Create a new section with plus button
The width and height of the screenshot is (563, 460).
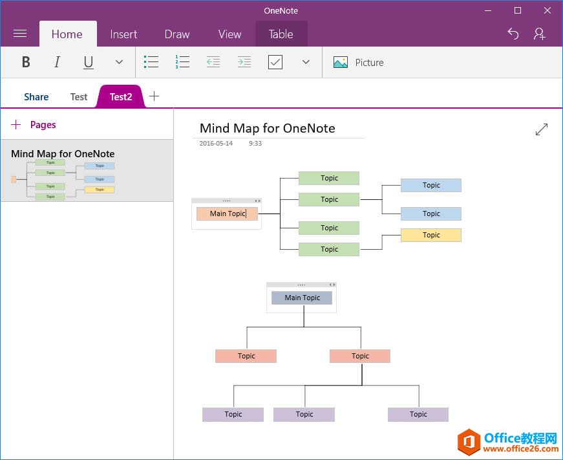click(x=154, y=96)
